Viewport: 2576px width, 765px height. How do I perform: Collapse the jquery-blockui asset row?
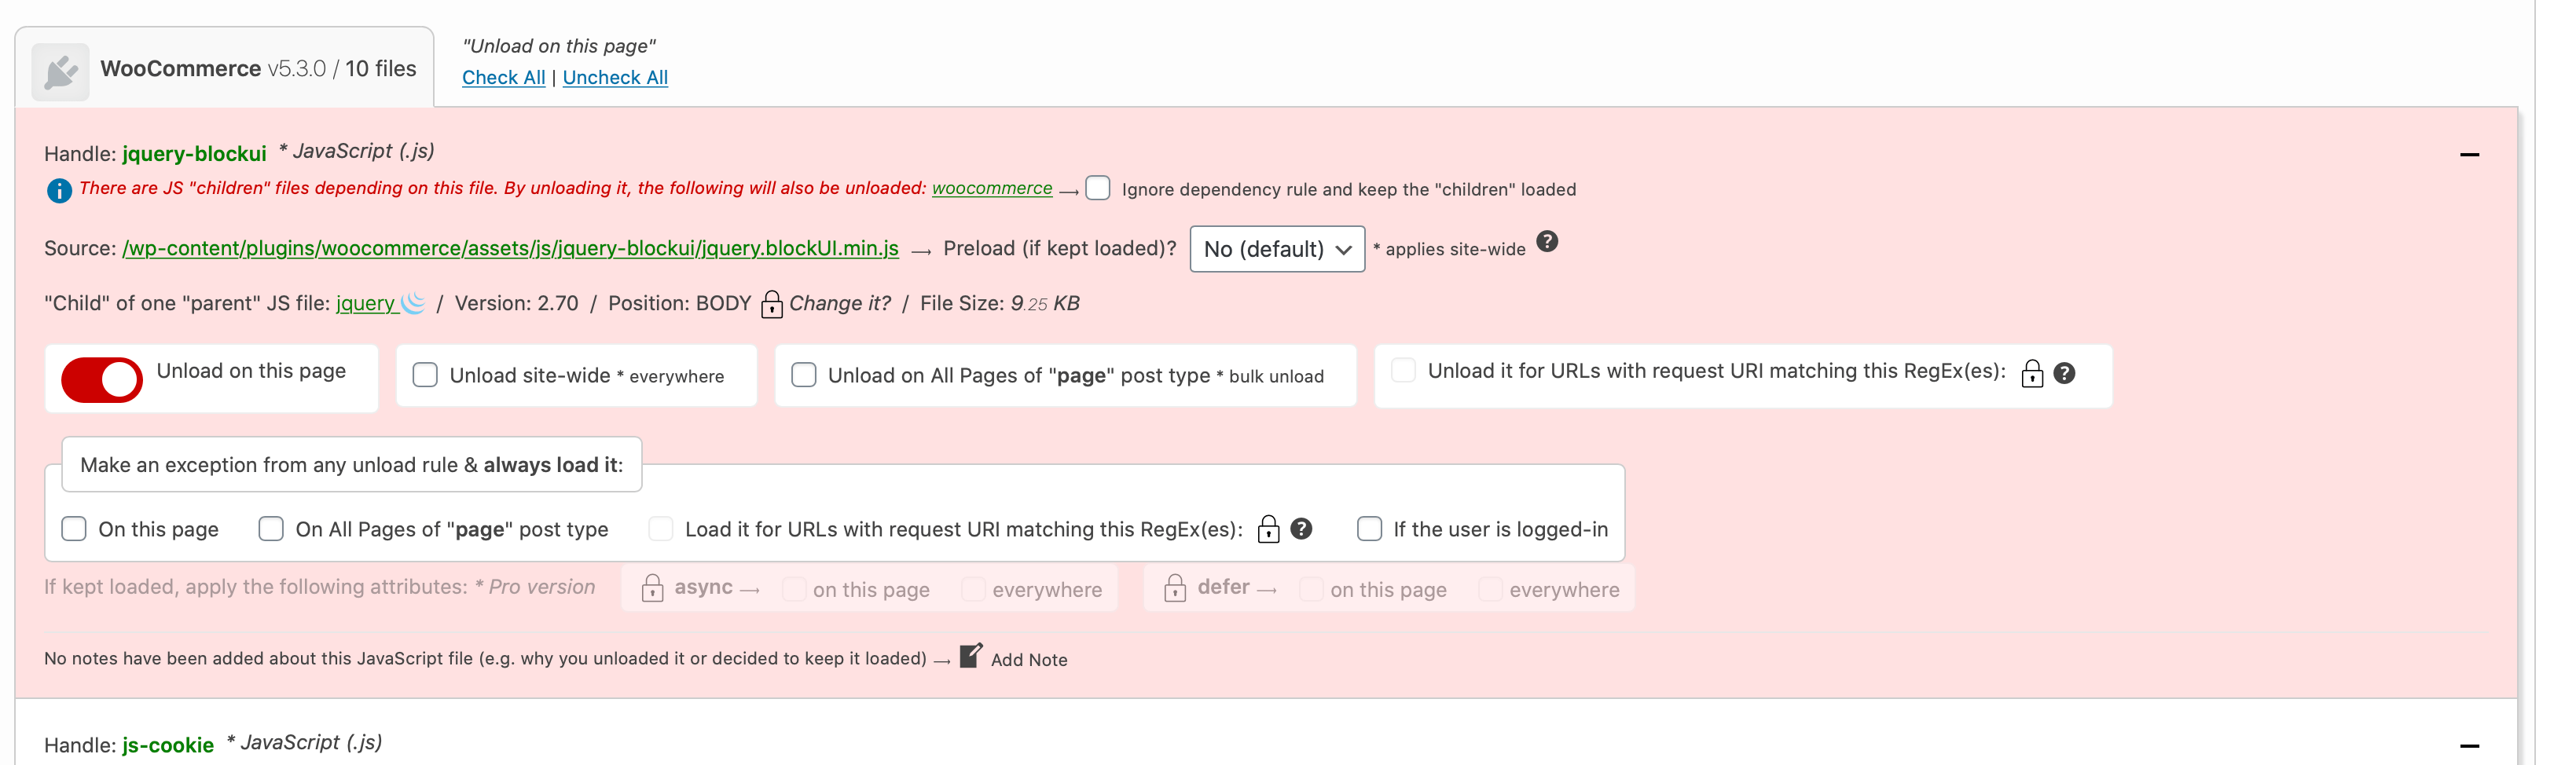pyautogui.click(x=2469, y=155)
